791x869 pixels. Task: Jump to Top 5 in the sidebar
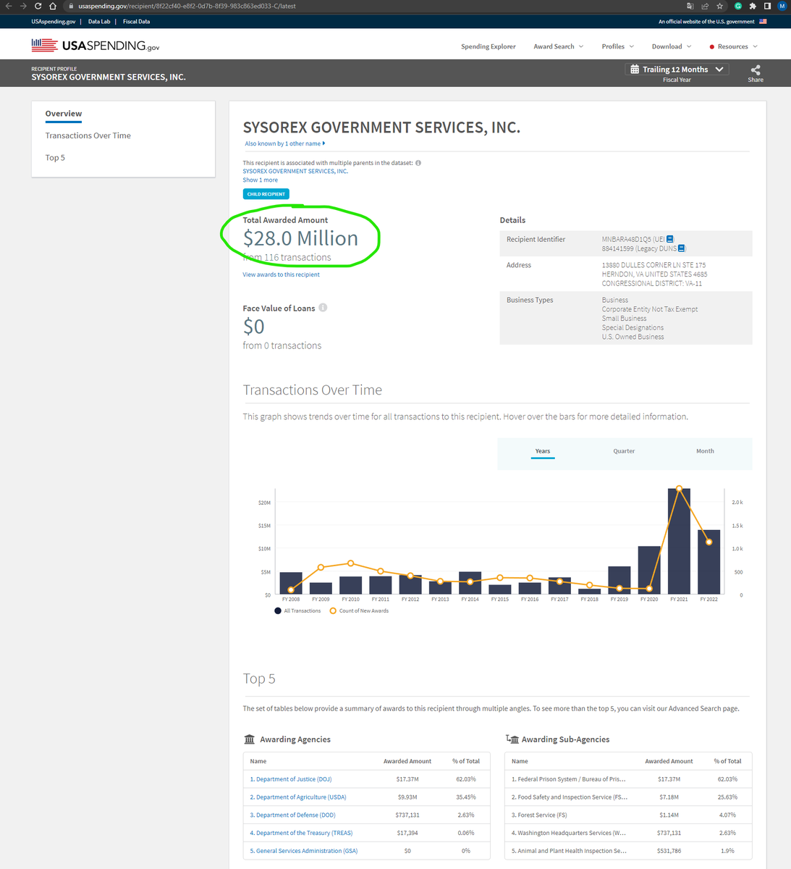point(55,157)
